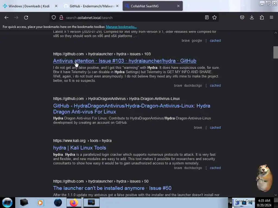Click the page vertical scrollbar thumb

pyautogui.click(x=276, y=52)
